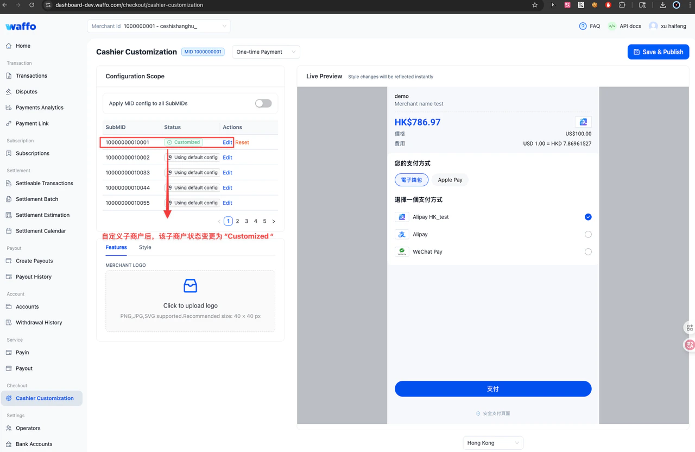Click the Payout History icon
The height and width of the screenshot is (452, 695).
pyautogui.click(x=9, y=277)
